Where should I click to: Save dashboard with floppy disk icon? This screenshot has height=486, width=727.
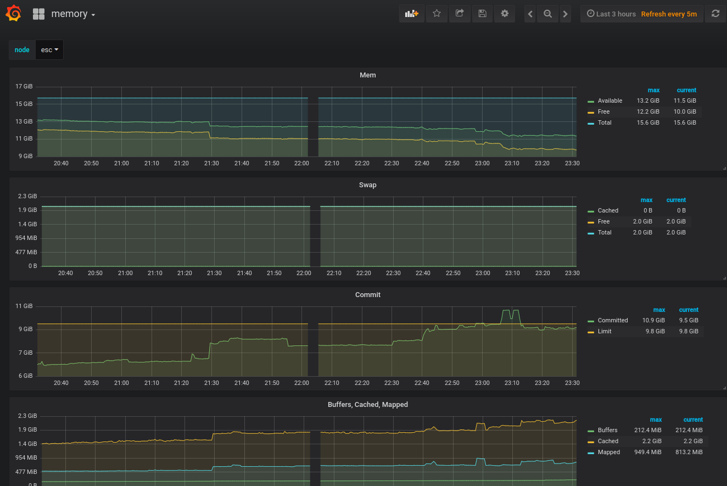(x=482, y=14)
